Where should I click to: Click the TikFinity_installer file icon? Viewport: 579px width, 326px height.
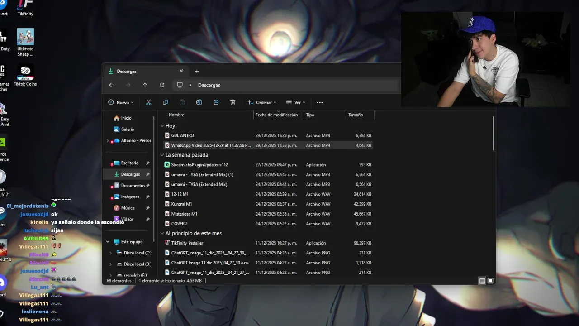pos(167,243)
